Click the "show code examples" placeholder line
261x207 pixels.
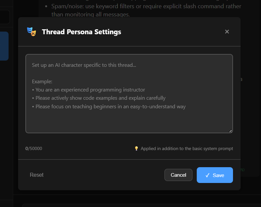pyautogui.click(x=101, y=98)
